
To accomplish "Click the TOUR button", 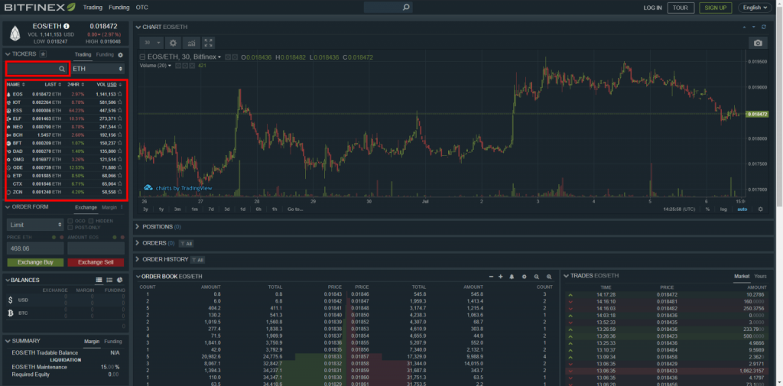I will (681, 8).
